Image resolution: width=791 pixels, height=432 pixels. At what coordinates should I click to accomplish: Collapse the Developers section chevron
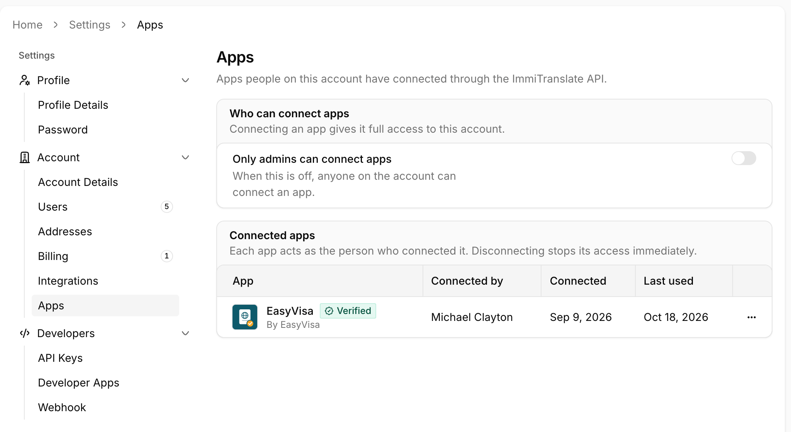[185, 333]
